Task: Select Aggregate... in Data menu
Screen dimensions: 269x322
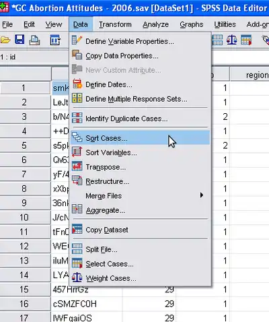Action: pos(141,210)
